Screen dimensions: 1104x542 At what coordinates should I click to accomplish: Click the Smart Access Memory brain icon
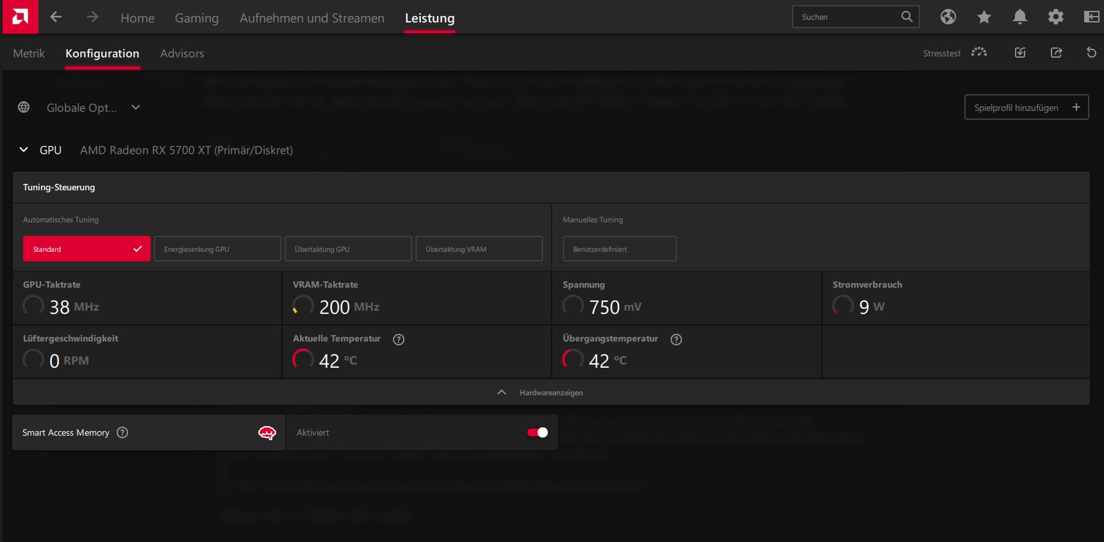coord(267,432)
